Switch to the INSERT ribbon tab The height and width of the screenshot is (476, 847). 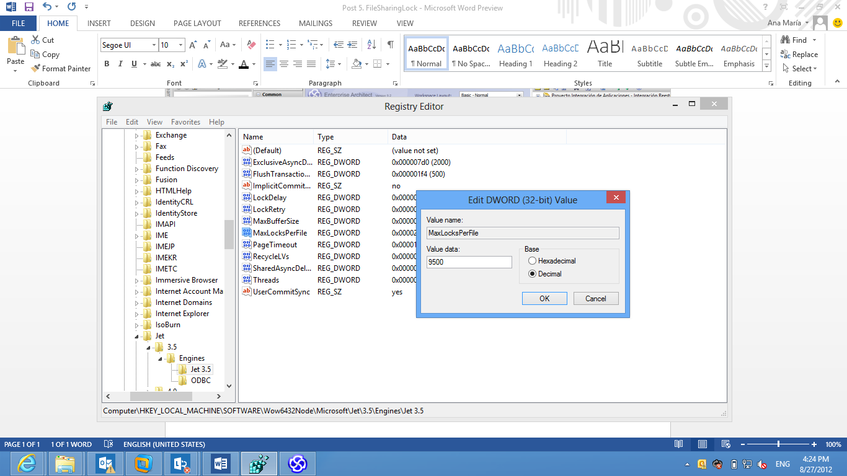tap(99, 23)
